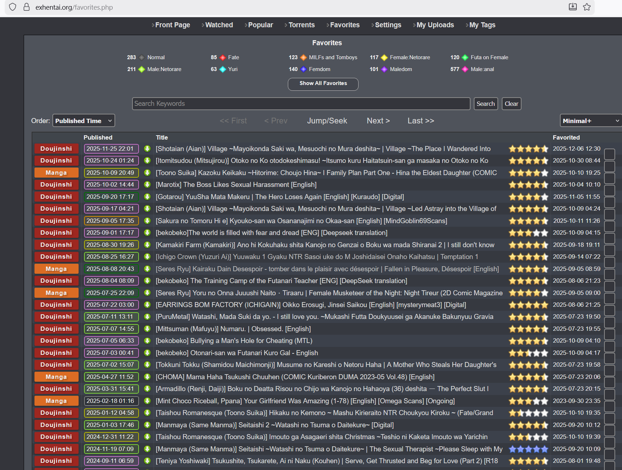
Task: Click green download arrow for 2025-10-09 20:49 row
Action: coord(147,173)
